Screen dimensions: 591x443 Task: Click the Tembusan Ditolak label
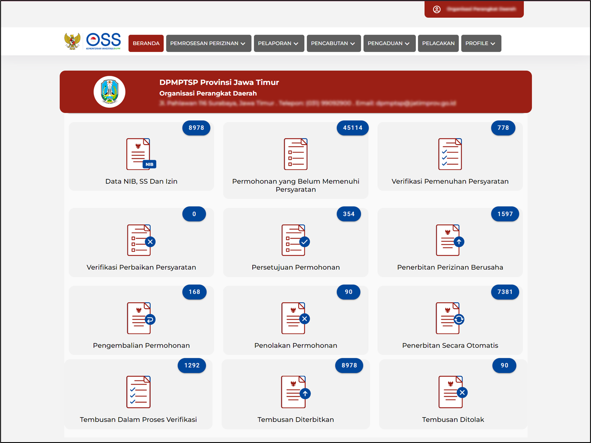coord(453,420)
